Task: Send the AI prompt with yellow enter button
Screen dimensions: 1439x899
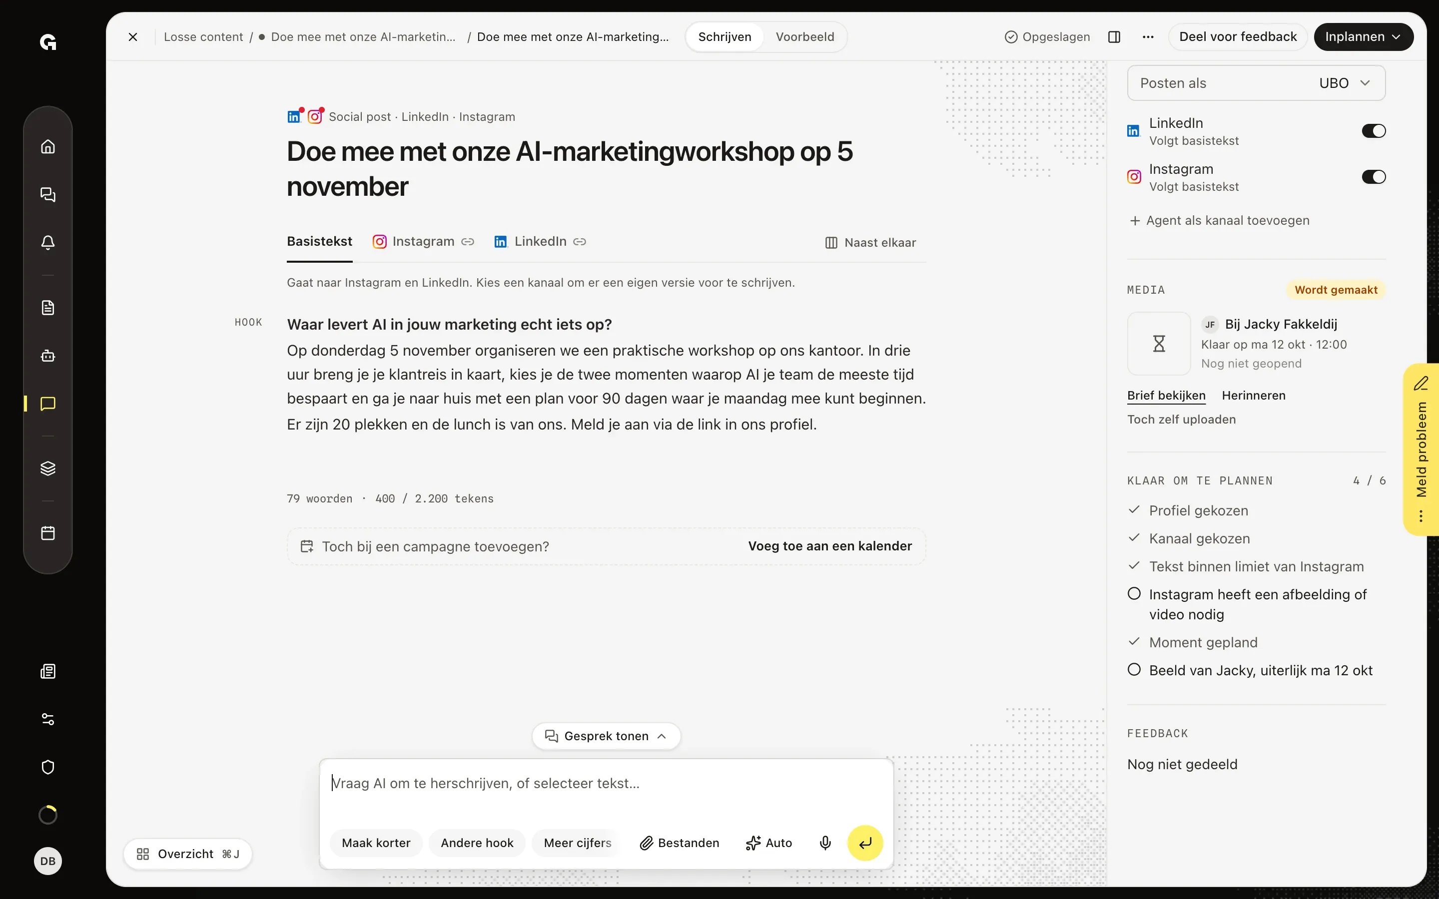Action: 865,843
